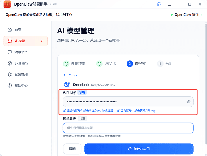Click the gear icon for 配置管理

(x=10, y=74)
